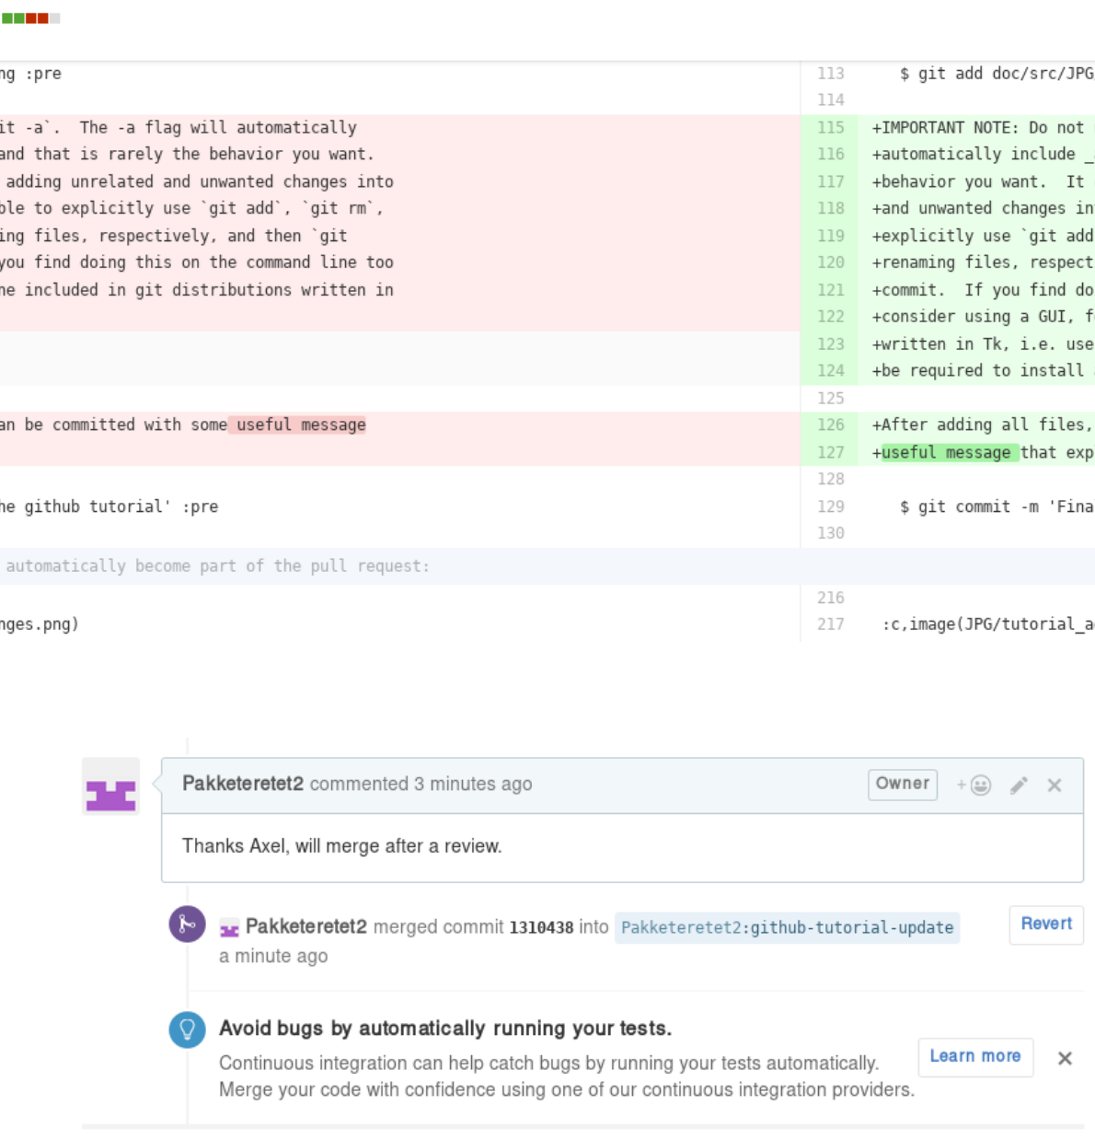
Task: Open the Pakketeretet2:github-tutorial-update branch
Action: (x=787, y=928)
